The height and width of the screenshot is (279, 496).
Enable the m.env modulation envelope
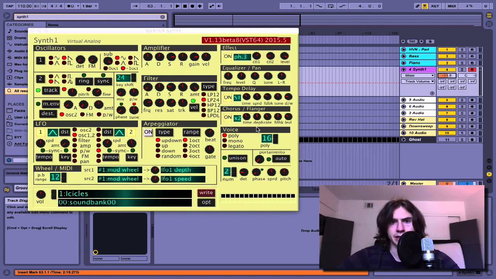click(51, 104)
